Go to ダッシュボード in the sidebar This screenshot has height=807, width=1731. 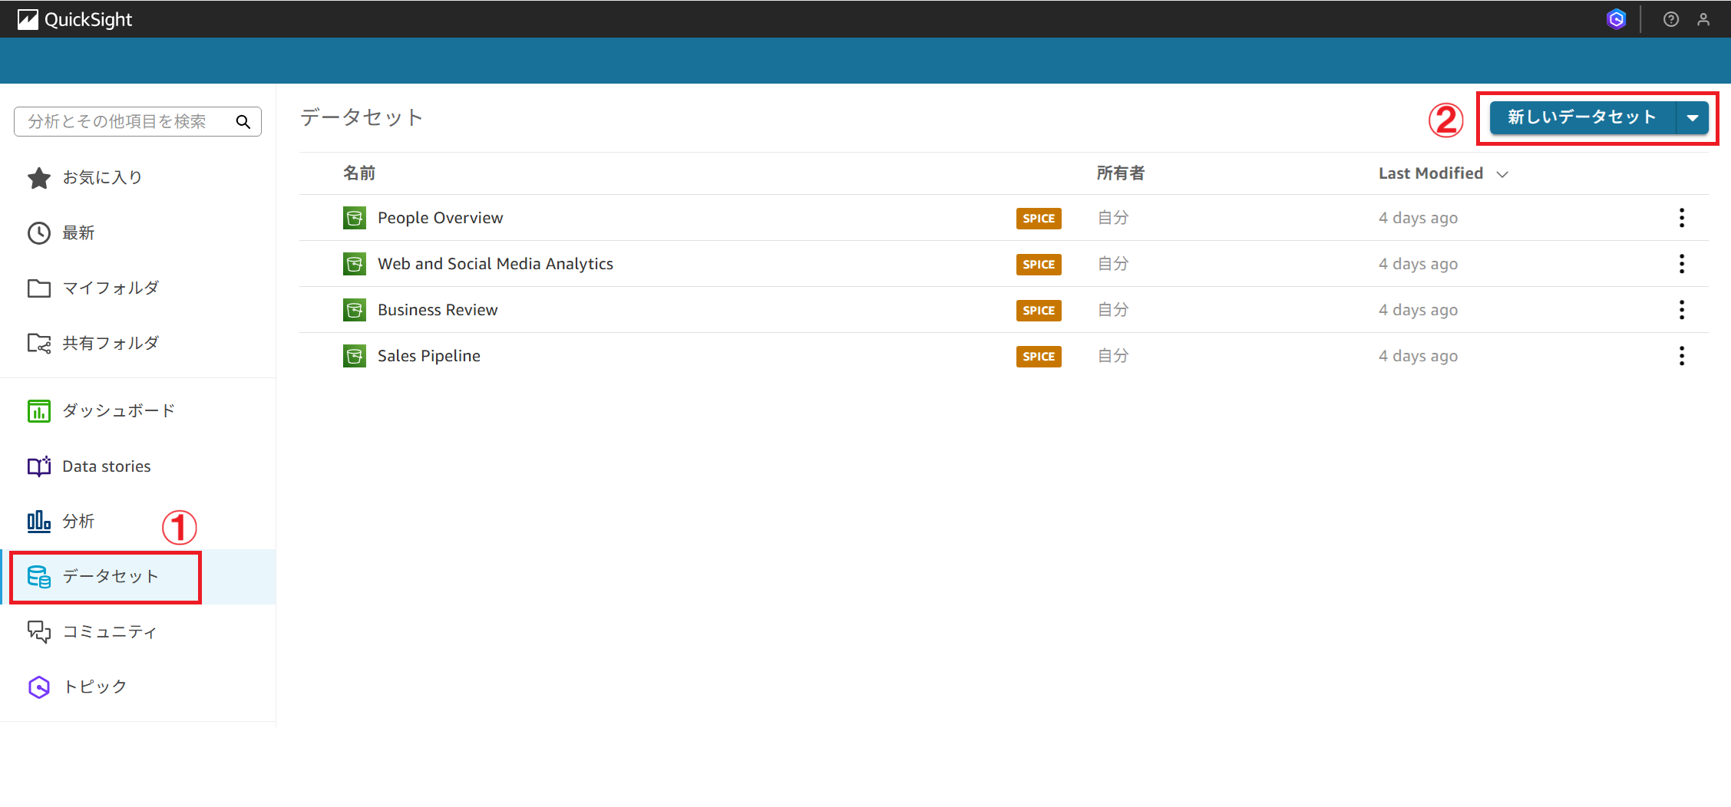click(118, 411)
